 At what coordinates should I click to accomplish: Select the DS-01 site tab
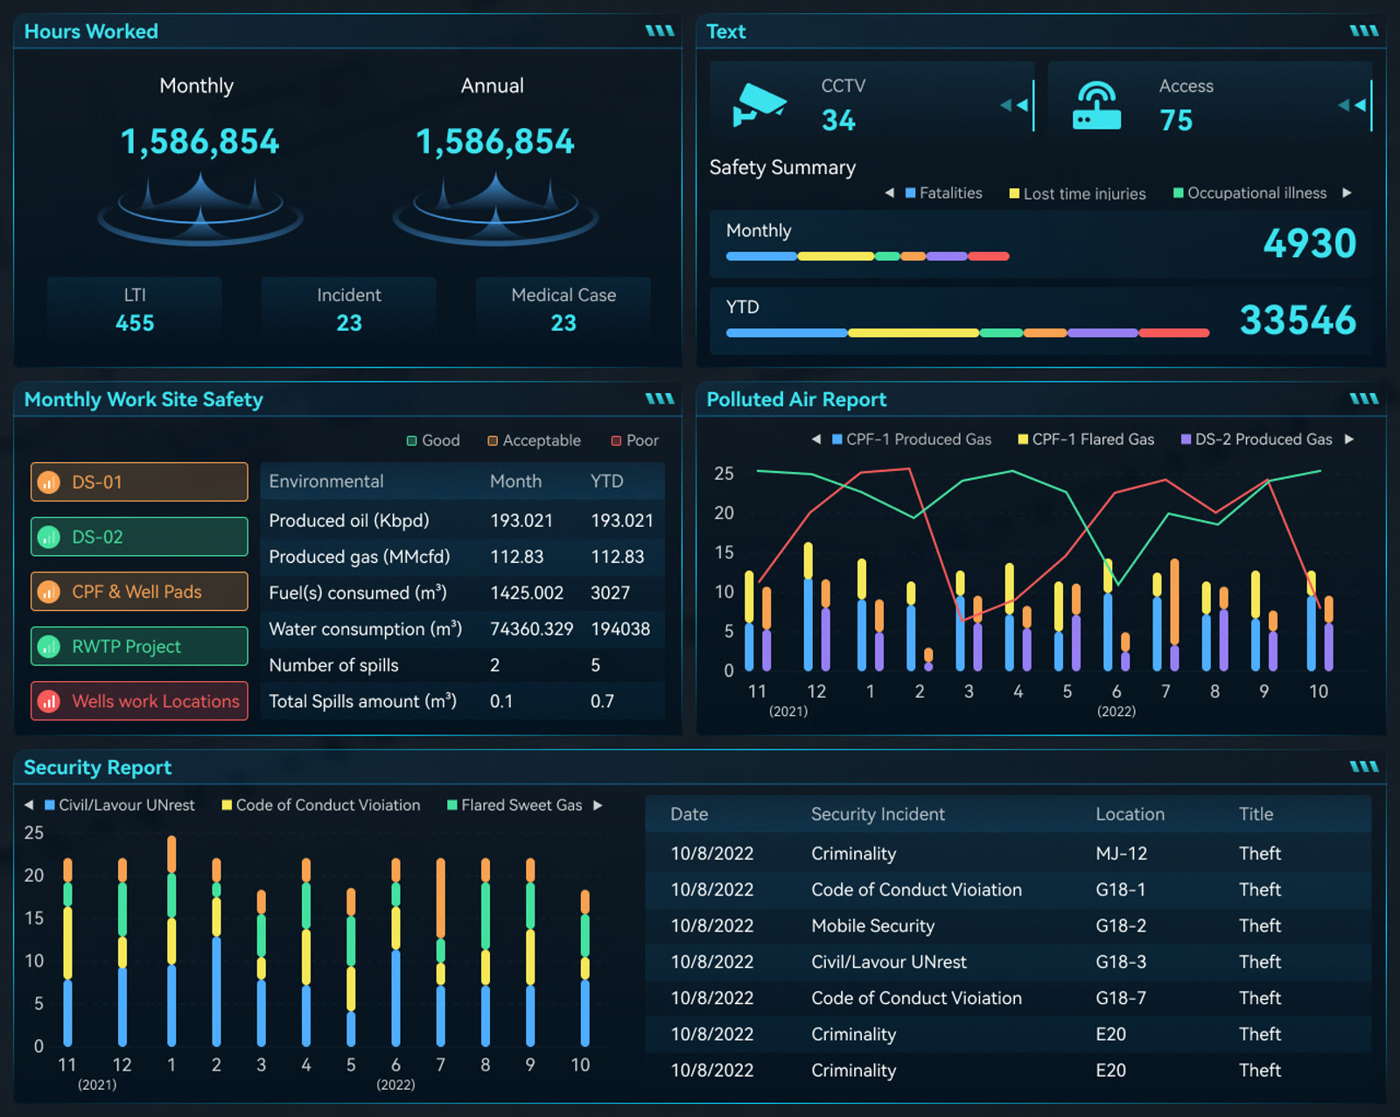click(x=139, y=482)
